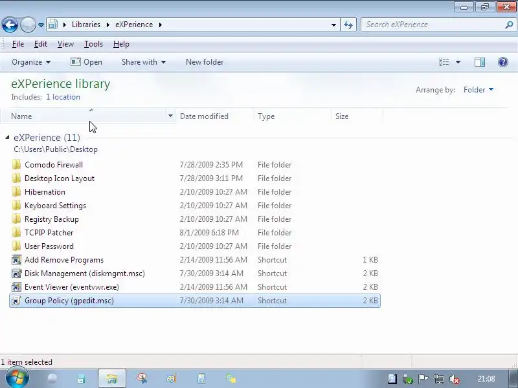The image size is (518, 388).
Task: Open the 1 location link
Action: click(x=63, y=97)
